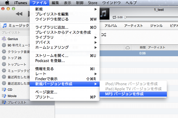Choose iPad/Apple TV バージョンを作成
The image size is (178, 118).
point(133,89)
